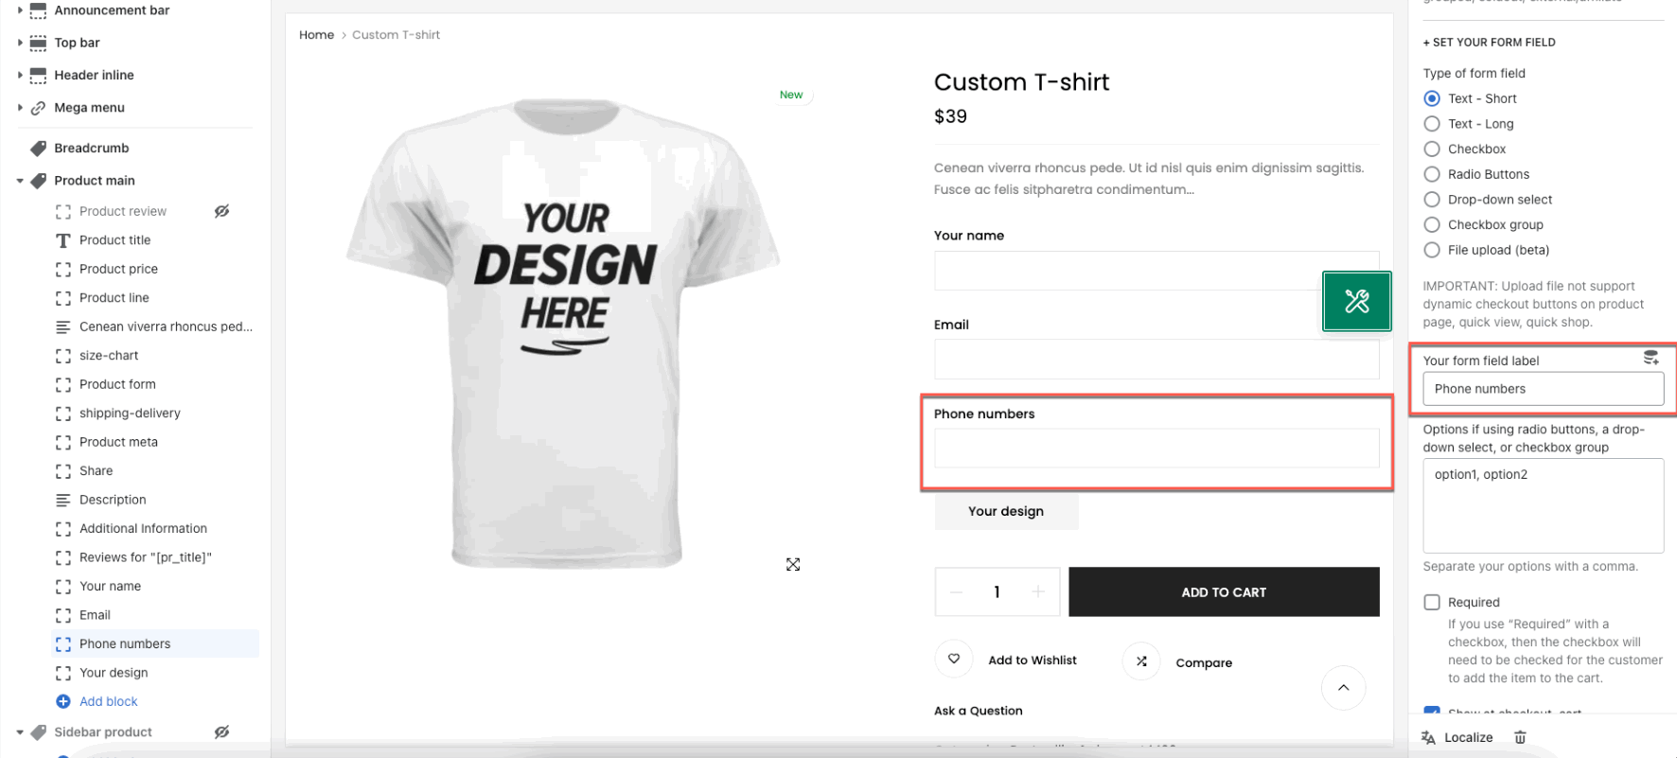The image size is (1677, 758).
Task: Click the Add block link
Action: coord(109,701)
